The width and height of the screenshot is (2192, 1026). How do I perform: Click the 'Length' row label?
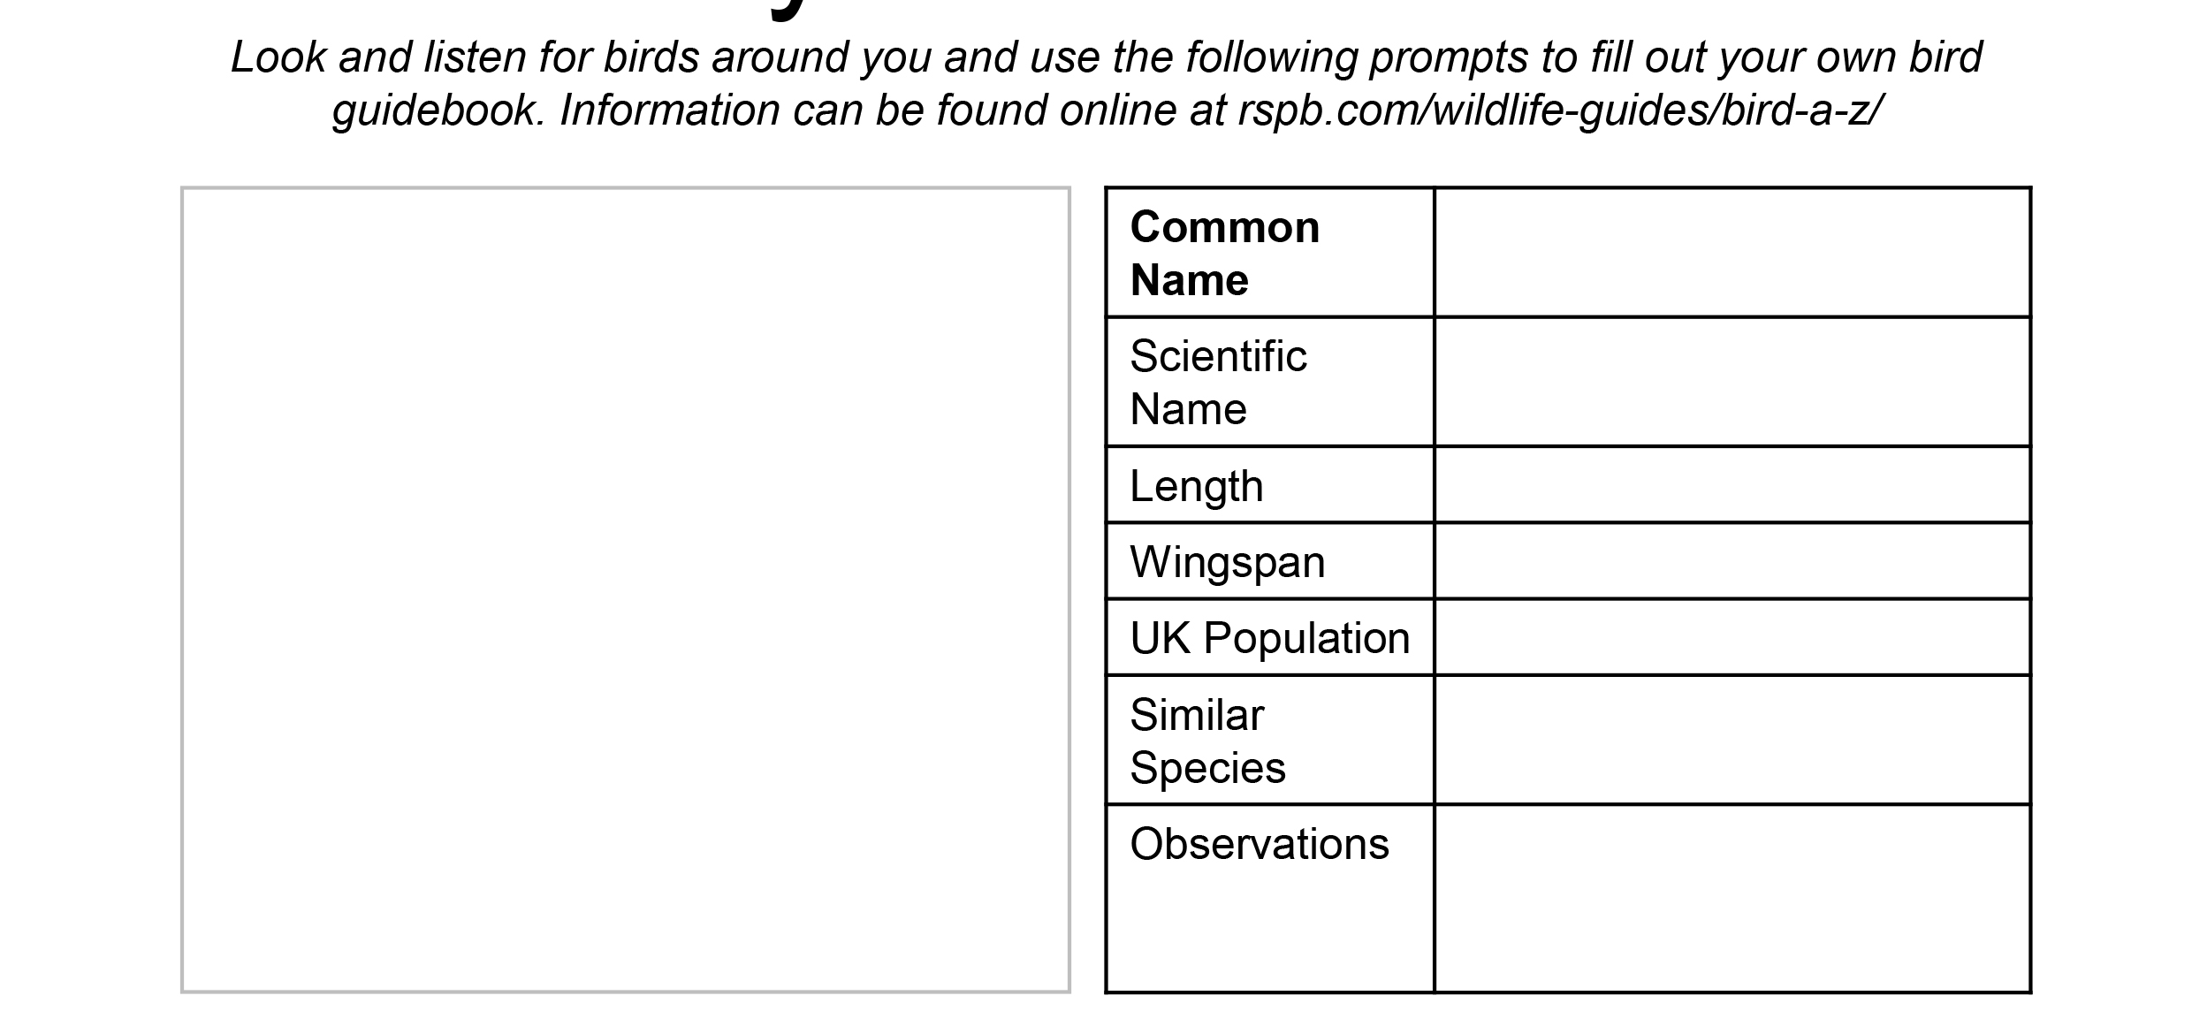pos(1196,486)
